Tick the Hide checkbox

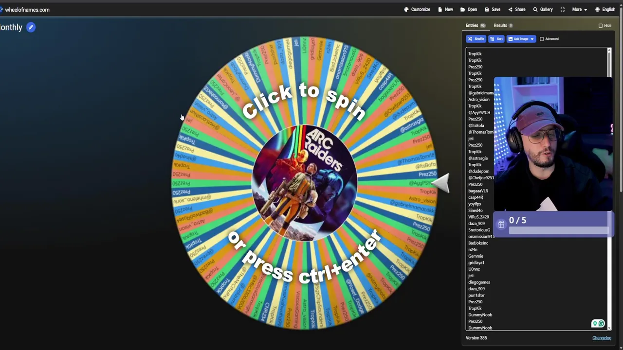601,25
